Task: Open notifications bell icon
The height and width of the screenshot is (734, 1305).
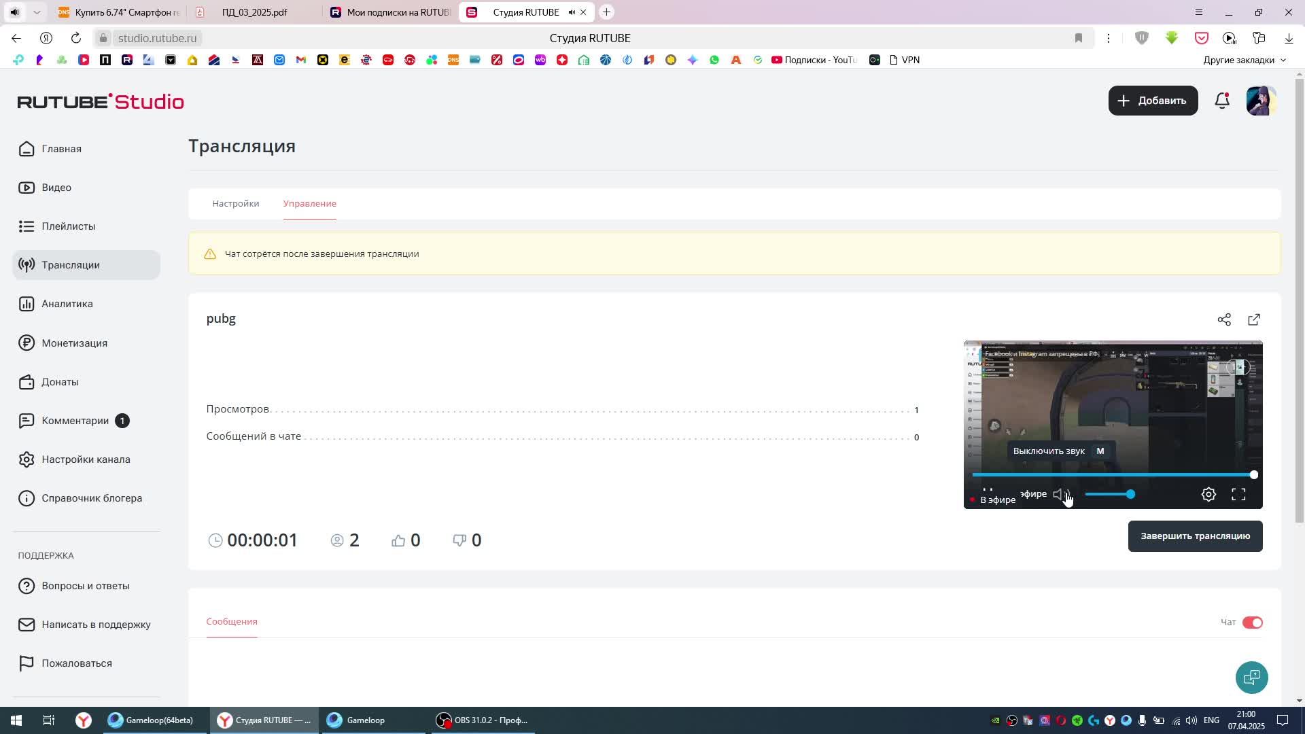Action: click(x=1222, y=101)
